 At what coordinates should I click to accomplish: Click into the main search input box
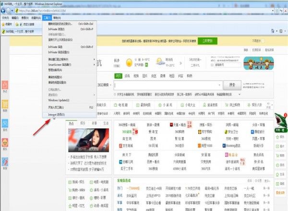coord(166,85)
